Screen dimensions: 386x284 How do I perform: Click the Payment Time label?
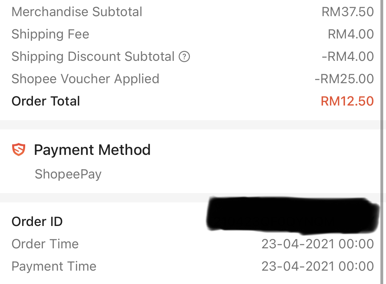pos(54,266)
